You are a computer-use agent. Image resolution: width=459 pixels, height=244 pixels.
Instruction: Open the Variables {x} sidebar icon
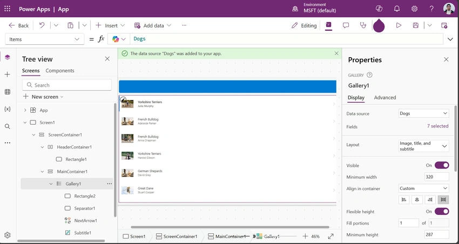click(8, 109)
